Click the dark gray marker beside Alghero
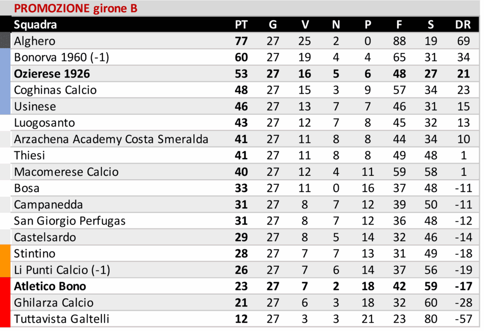 pyautogui.click(x=5, y=41)
